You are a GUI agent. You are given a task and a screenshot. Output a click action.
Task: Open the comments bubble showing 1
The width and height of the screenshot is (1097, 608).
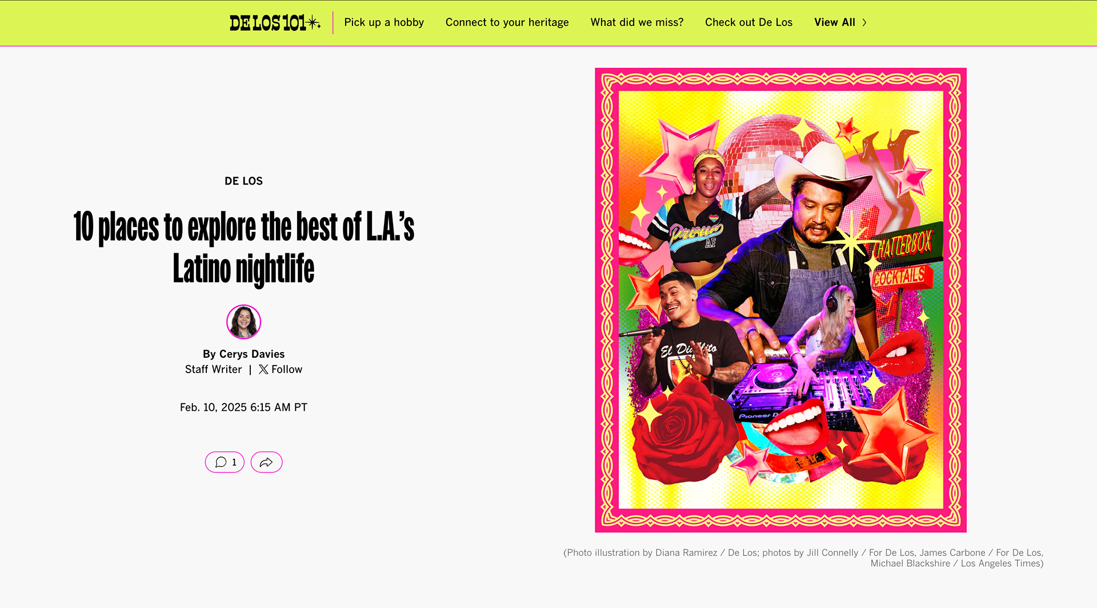pyautogui.click(x=225, y=462)
